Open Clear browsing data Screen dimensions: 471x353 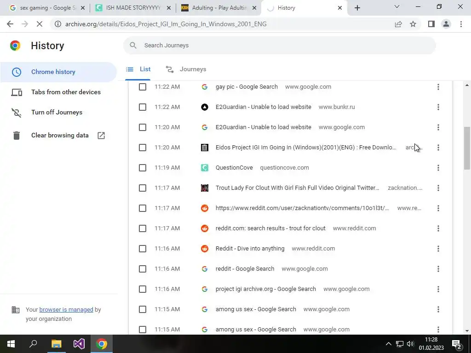(58, 136)
